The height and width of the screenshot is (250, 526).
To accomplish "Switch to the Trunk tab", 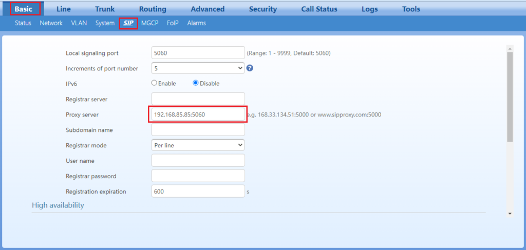I will click(x=105, y=9).
